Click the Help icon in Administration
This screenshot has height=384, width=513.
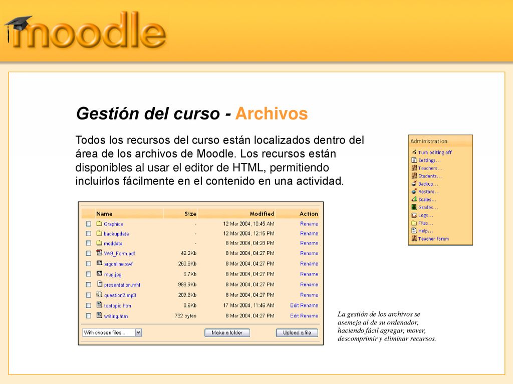[x=414, y=231]
